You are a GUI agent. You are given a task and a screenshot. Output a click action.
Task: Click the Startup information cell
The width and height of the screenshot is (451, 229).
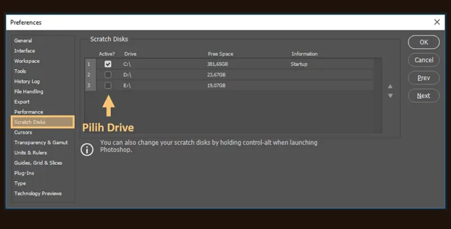299,64
